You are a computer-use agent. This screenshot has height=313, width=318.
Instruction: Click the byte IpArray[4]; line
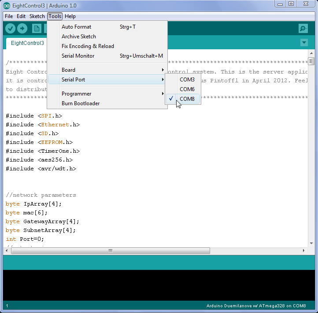(x=33, y=204)
